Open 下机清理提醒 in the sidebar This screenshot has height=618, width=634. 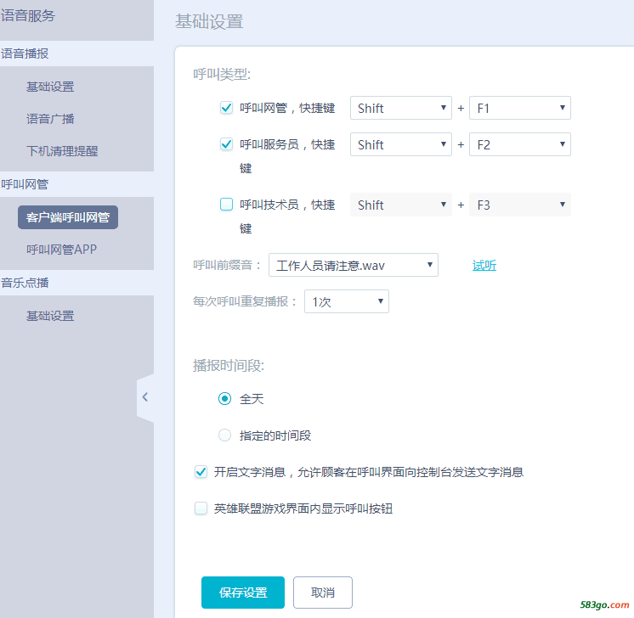pyautogui.click(x=62, y=151)
